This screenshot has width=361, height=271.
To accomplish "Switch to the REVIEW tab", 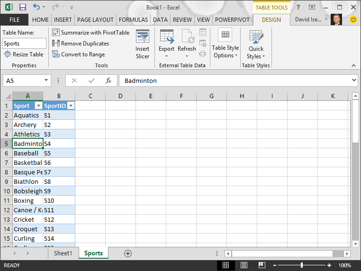I will tap(182, 20).
